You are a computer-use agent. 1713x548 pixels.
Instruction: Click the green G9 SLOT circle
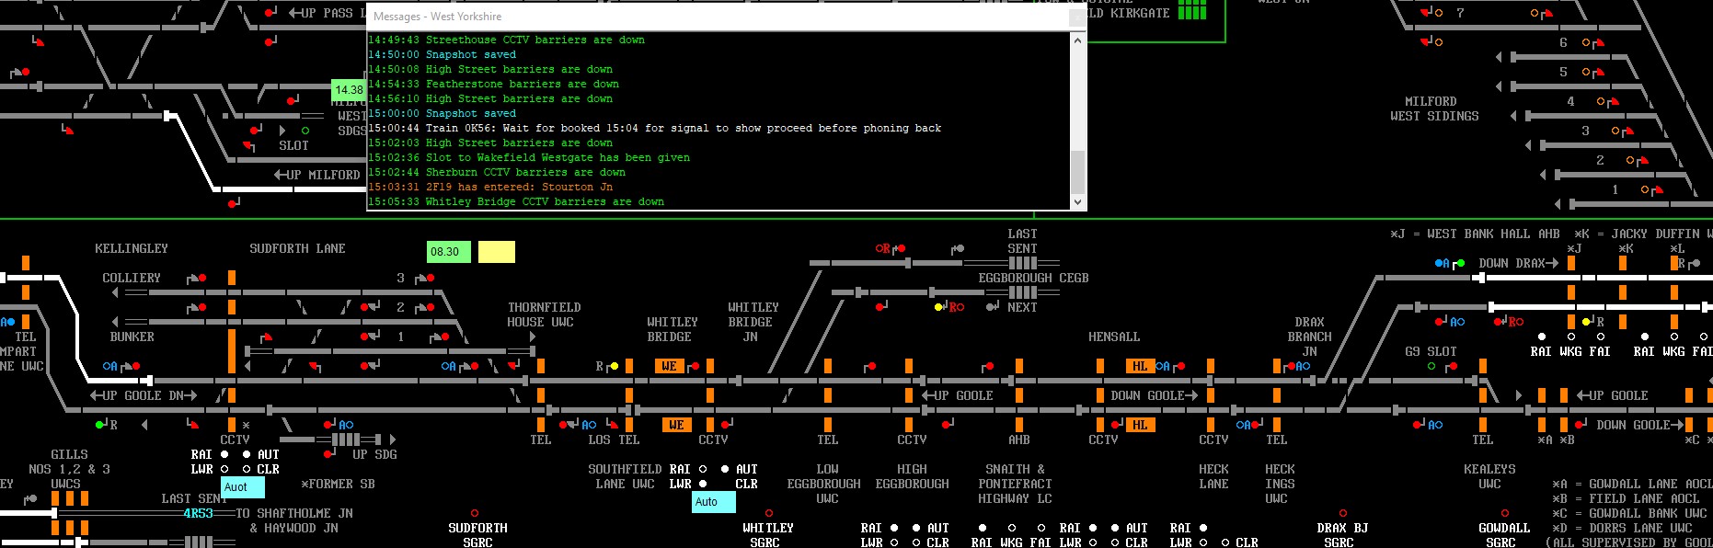tap(1431, 366)
